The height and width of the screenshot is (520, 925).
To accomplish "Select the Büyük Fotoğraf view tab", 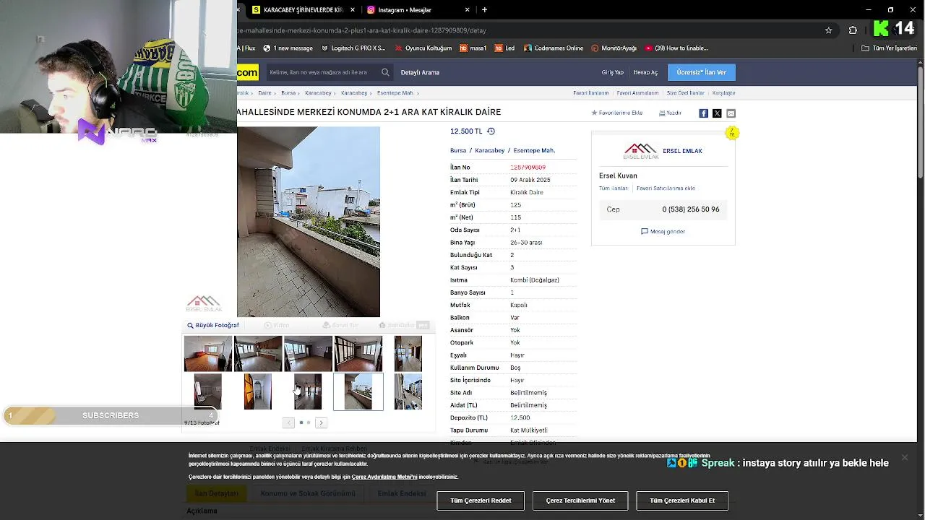I will [212, 325].
